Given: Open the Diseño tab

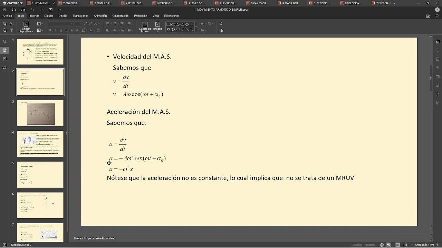Looking at the screenshot, I should click(x=63, y=16).
